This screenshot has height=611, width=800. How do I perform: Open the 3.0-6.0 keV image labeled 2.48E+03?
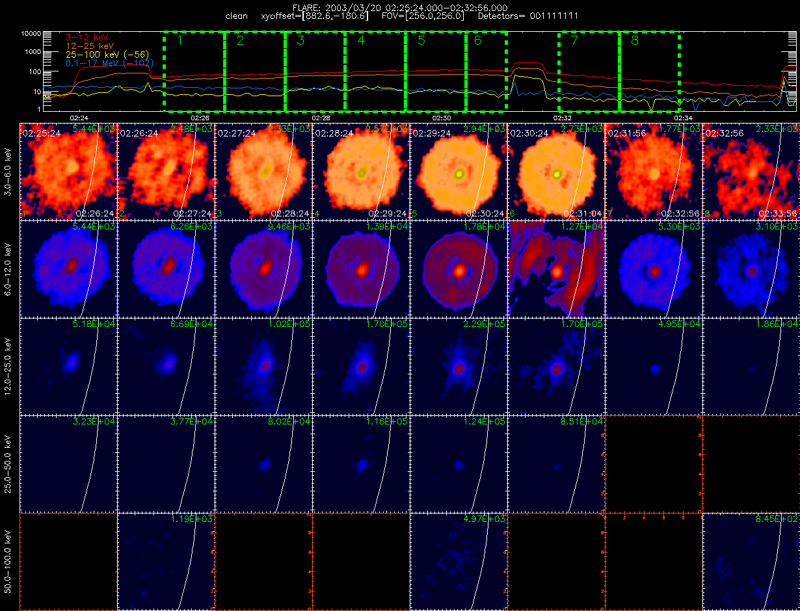tap(167, 171)
